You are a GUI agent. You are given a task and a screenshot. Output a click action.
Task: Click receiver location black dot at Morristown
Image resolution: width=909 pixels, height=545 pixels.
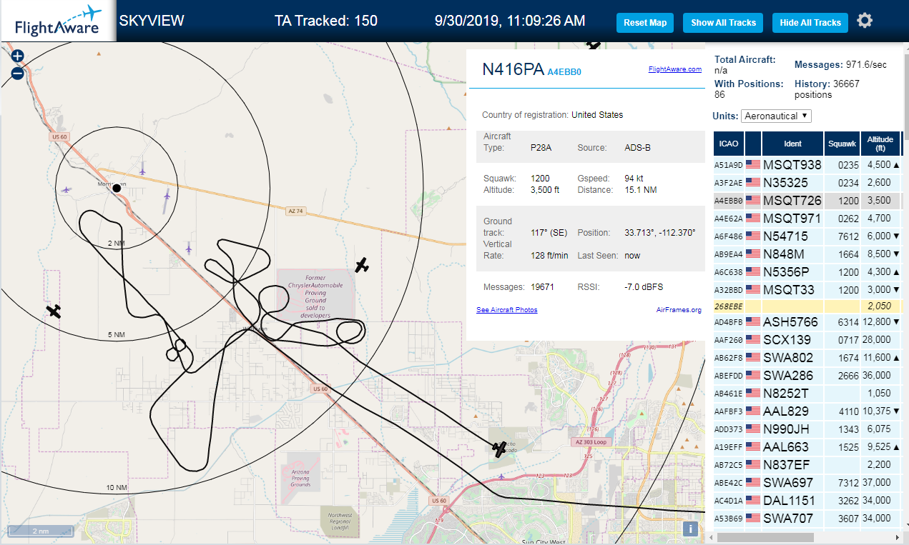117,188
